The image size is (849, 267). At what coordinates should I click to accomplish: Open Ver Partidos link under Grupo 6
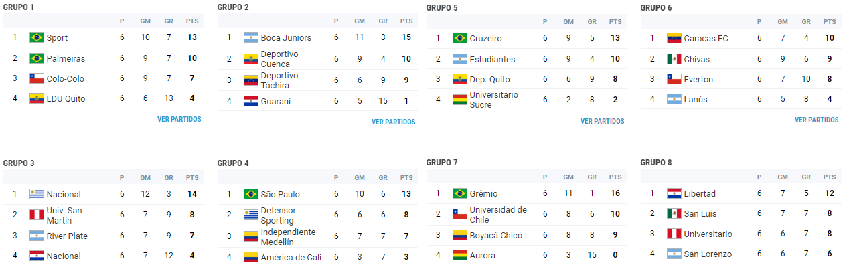point(816,120)
